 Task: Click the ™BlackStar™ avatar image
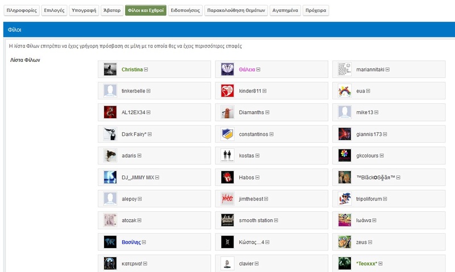[x=345, y=177]
